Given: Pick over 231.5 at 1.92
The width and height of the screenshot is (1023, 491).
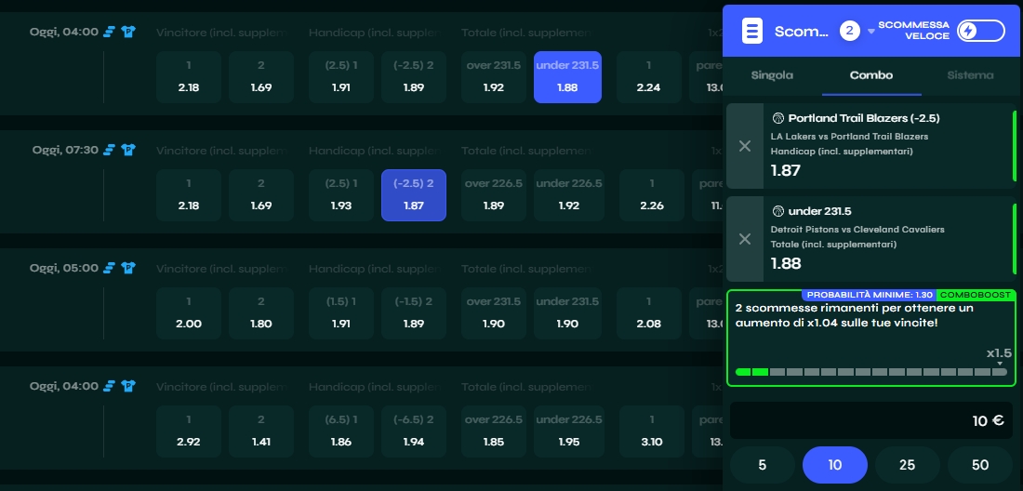Looking at the screenshot, I should coord(494,77).
